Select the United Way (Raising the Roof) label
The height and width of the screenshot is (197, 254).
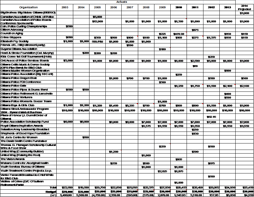pyautogui.click(x=21, y=155)
